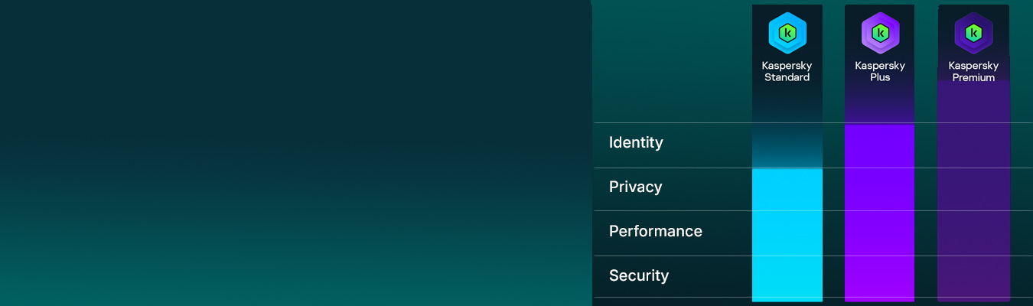Image resolution: width=1033 pixels, height=306 pixels.
Task: Select the Kaspersky Plus product name
Action: [x=880, y=72]
